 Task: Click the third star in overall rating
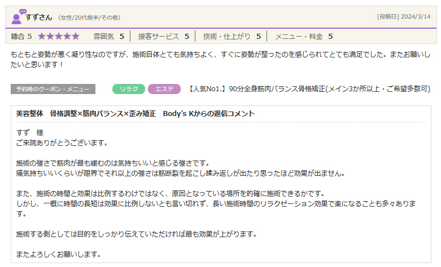59,37
